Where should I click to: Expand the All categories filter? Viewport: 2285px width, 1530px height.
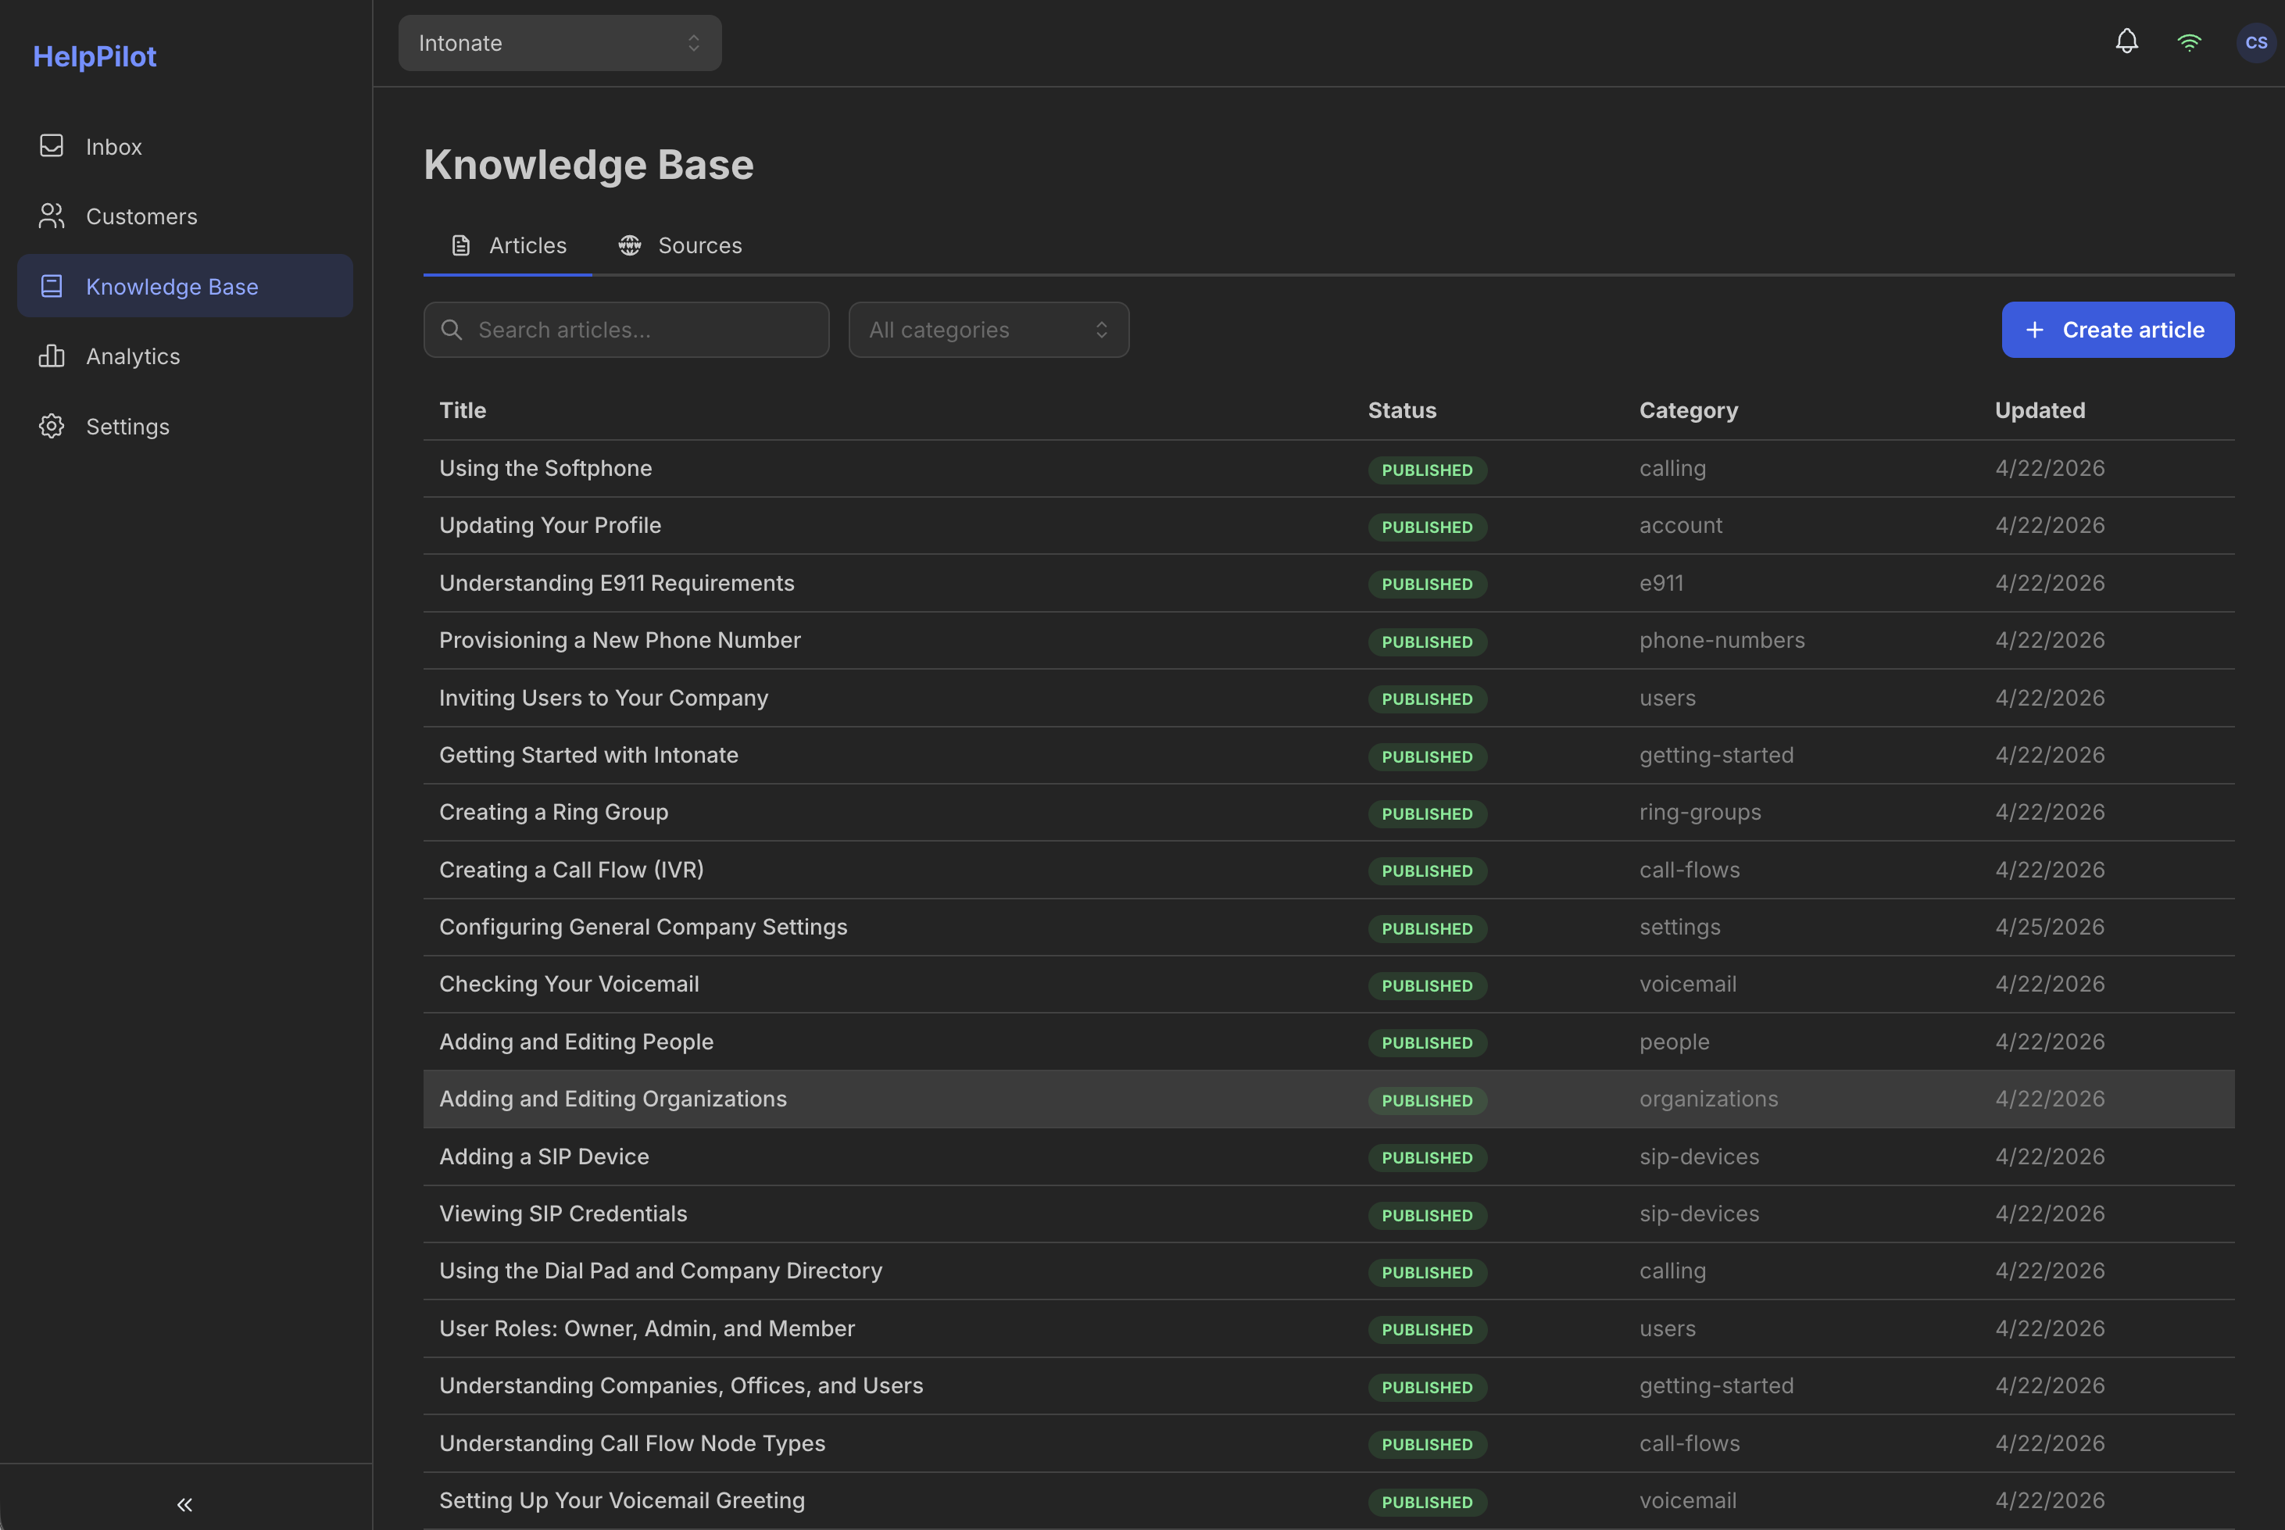click(x=989, y=330)
